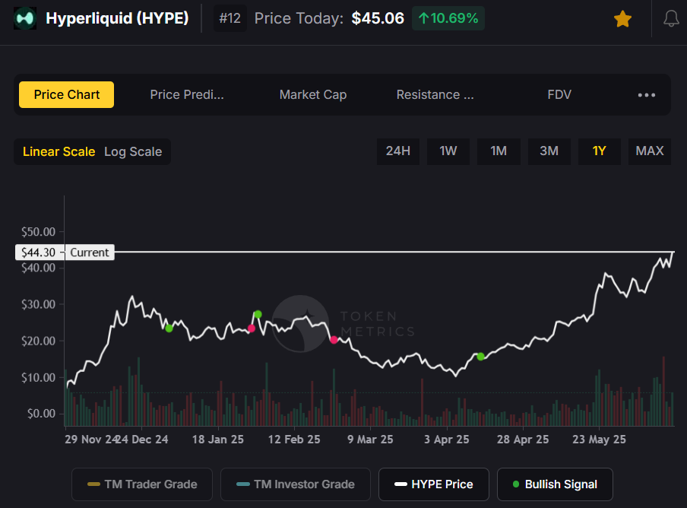Click the $44.30 Current price label

65,252
